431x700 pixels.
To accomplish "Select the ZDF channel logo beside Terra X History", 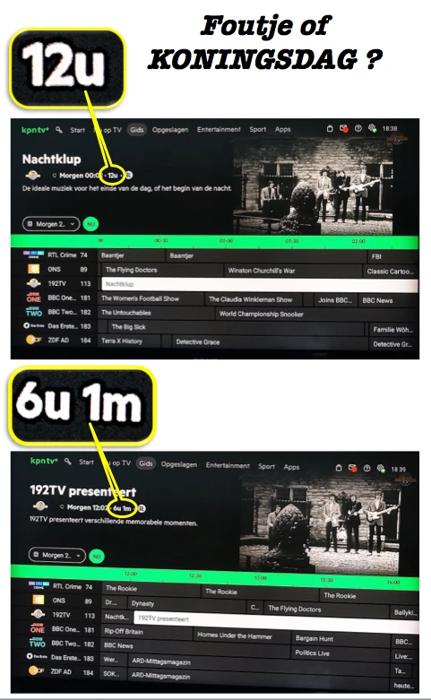I will point(33,341).
